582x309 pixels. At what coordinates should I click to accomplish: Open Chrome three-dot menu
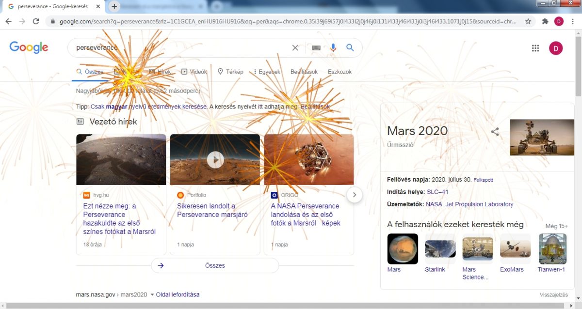573,21
